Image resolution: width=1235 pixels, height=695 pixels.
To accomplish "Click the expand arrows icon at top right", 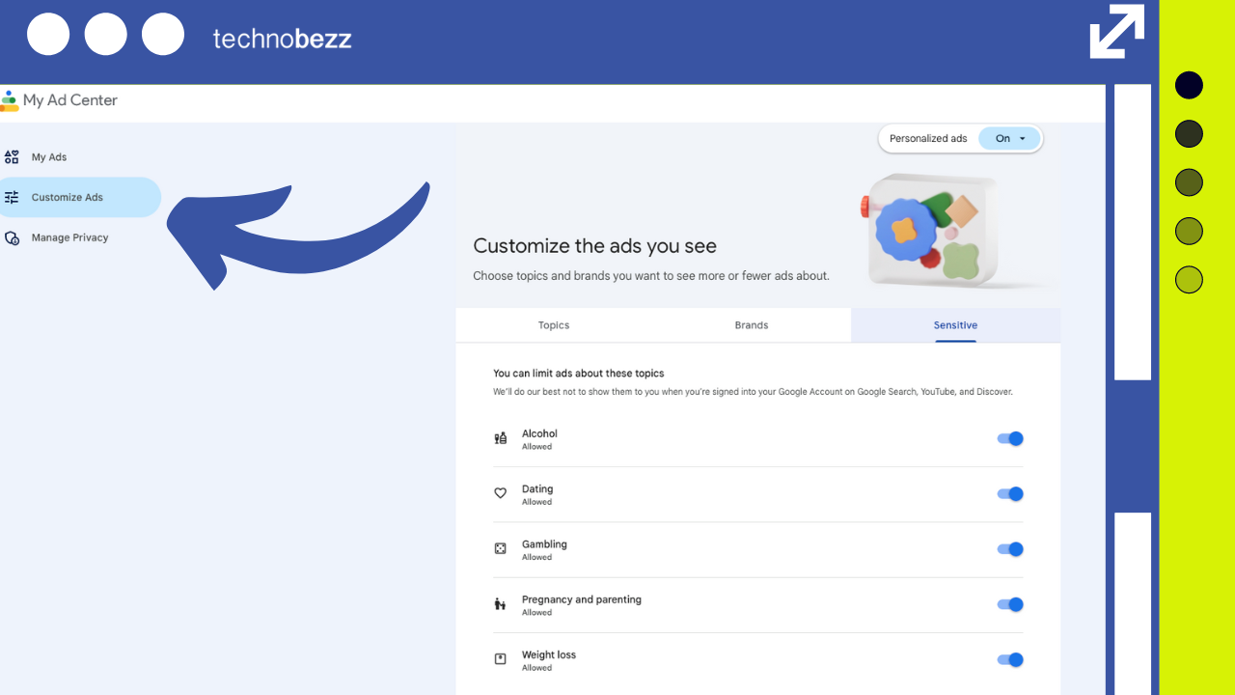I will [x=1117, y=32].
